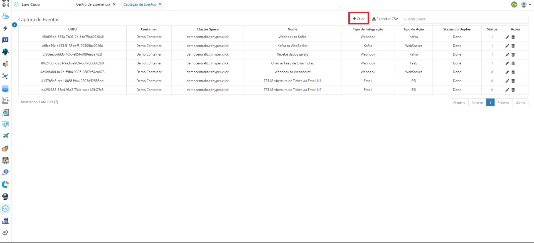This screenshot has height=243, width=534.
Task: Switch to Centro de Experiência tab
Action: point(93,4)
